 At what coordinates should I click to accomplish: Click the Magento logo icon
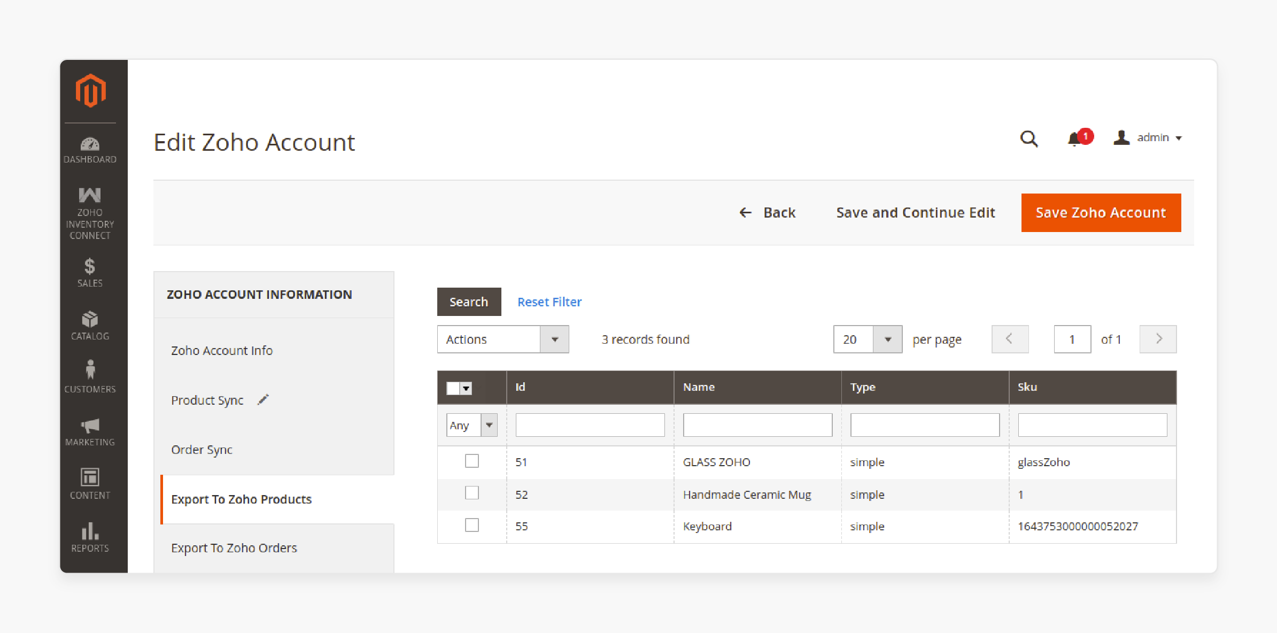pos(90,90)
